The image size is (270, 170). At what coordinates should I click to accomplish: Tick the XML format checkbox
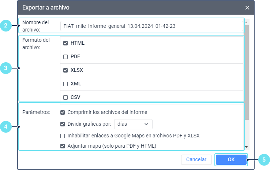(65, 84)
